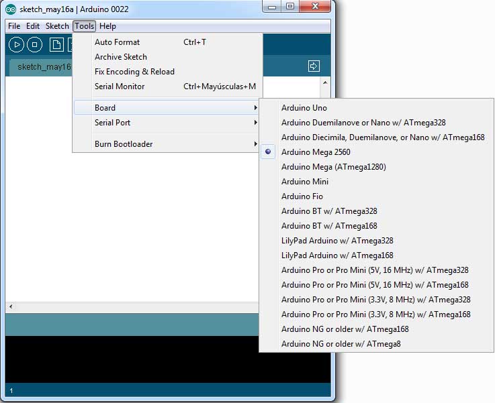Select Pro Mini (5V, 16 MHz) w/ ATmega168

coord(377,285)
